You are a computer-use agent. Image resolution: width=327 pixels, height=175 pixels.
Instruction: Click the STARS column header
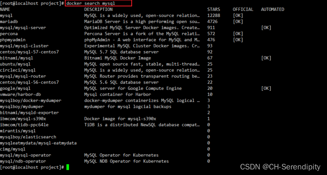click(x=214, y=9)
